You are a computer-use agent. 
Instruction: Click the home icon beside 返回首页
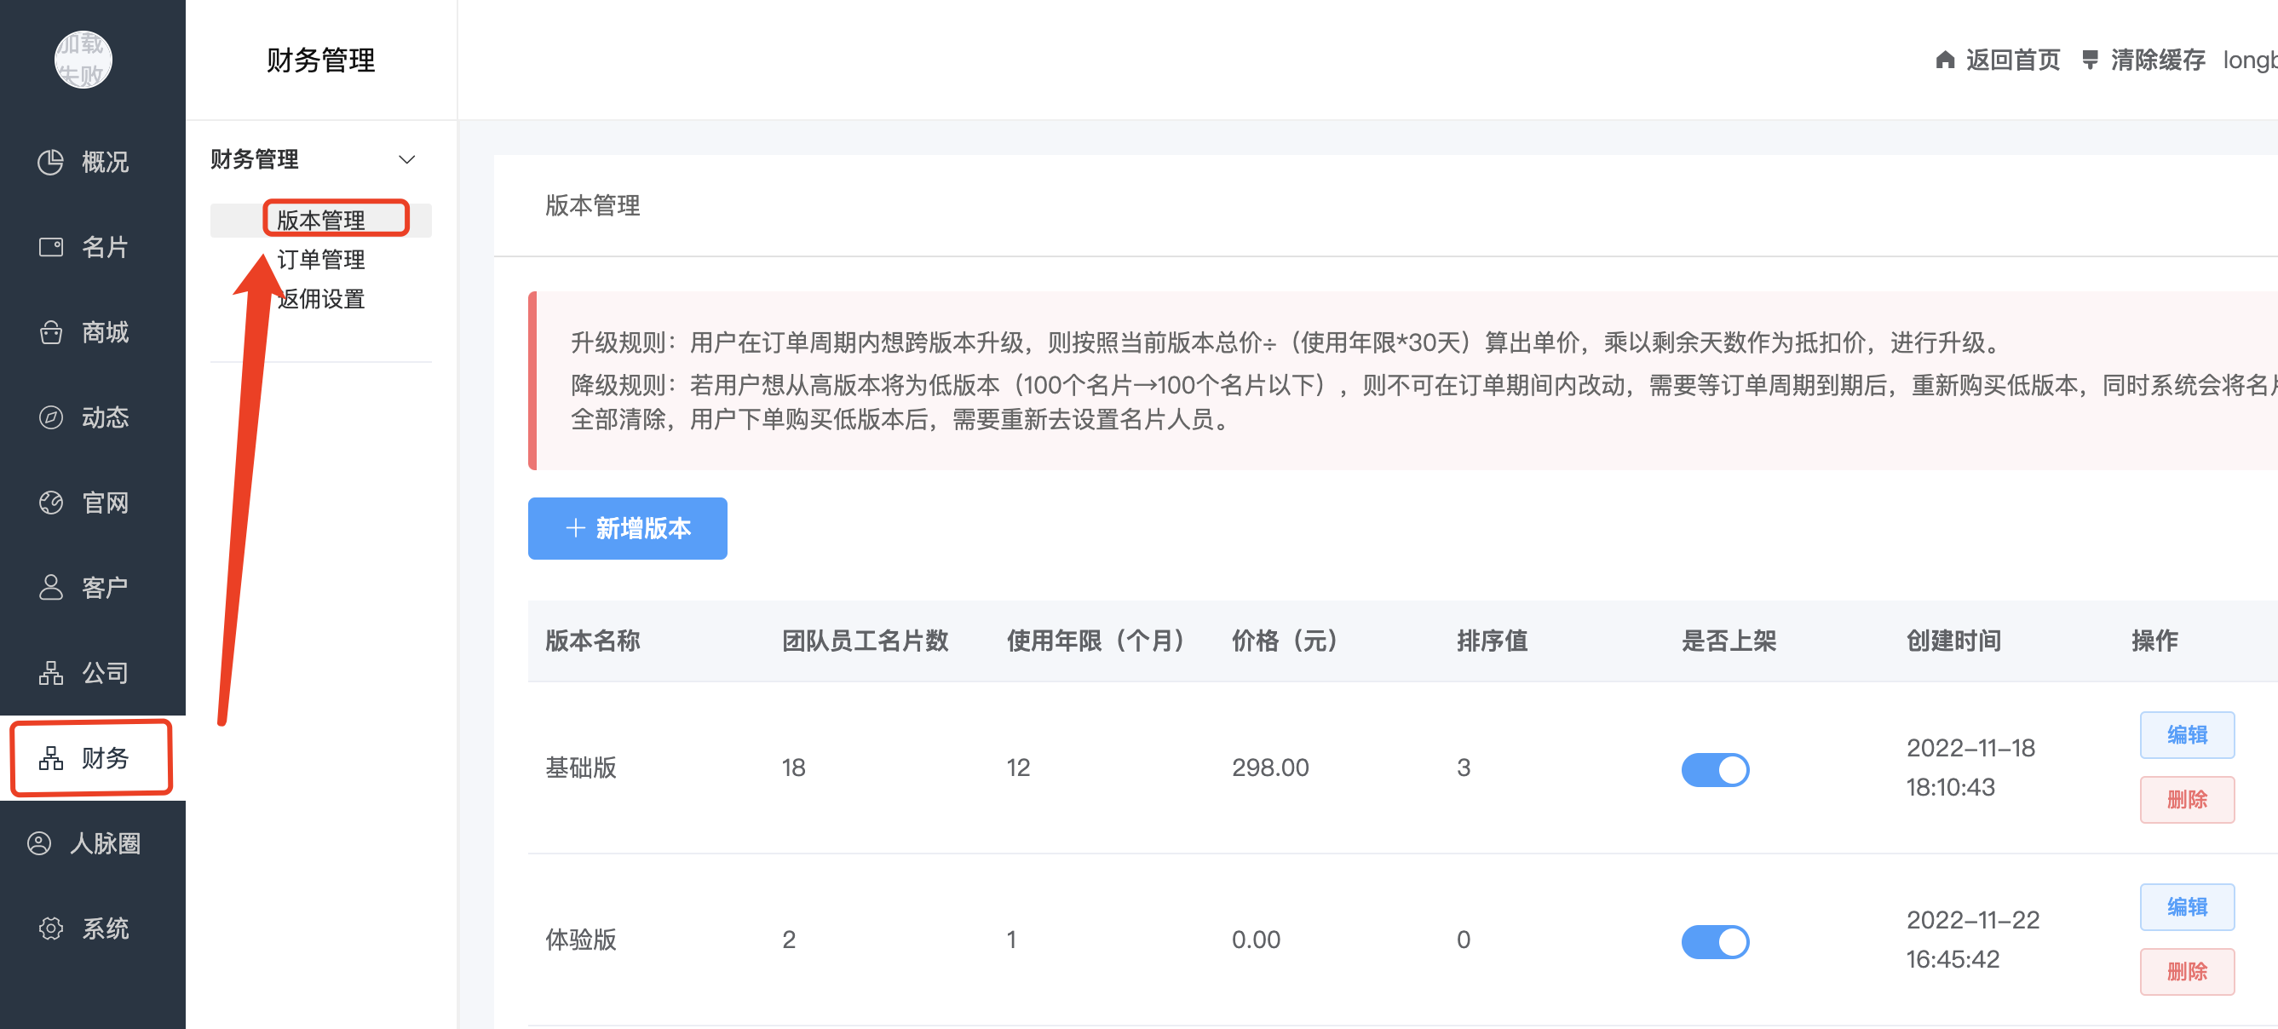click(1945, 60)
